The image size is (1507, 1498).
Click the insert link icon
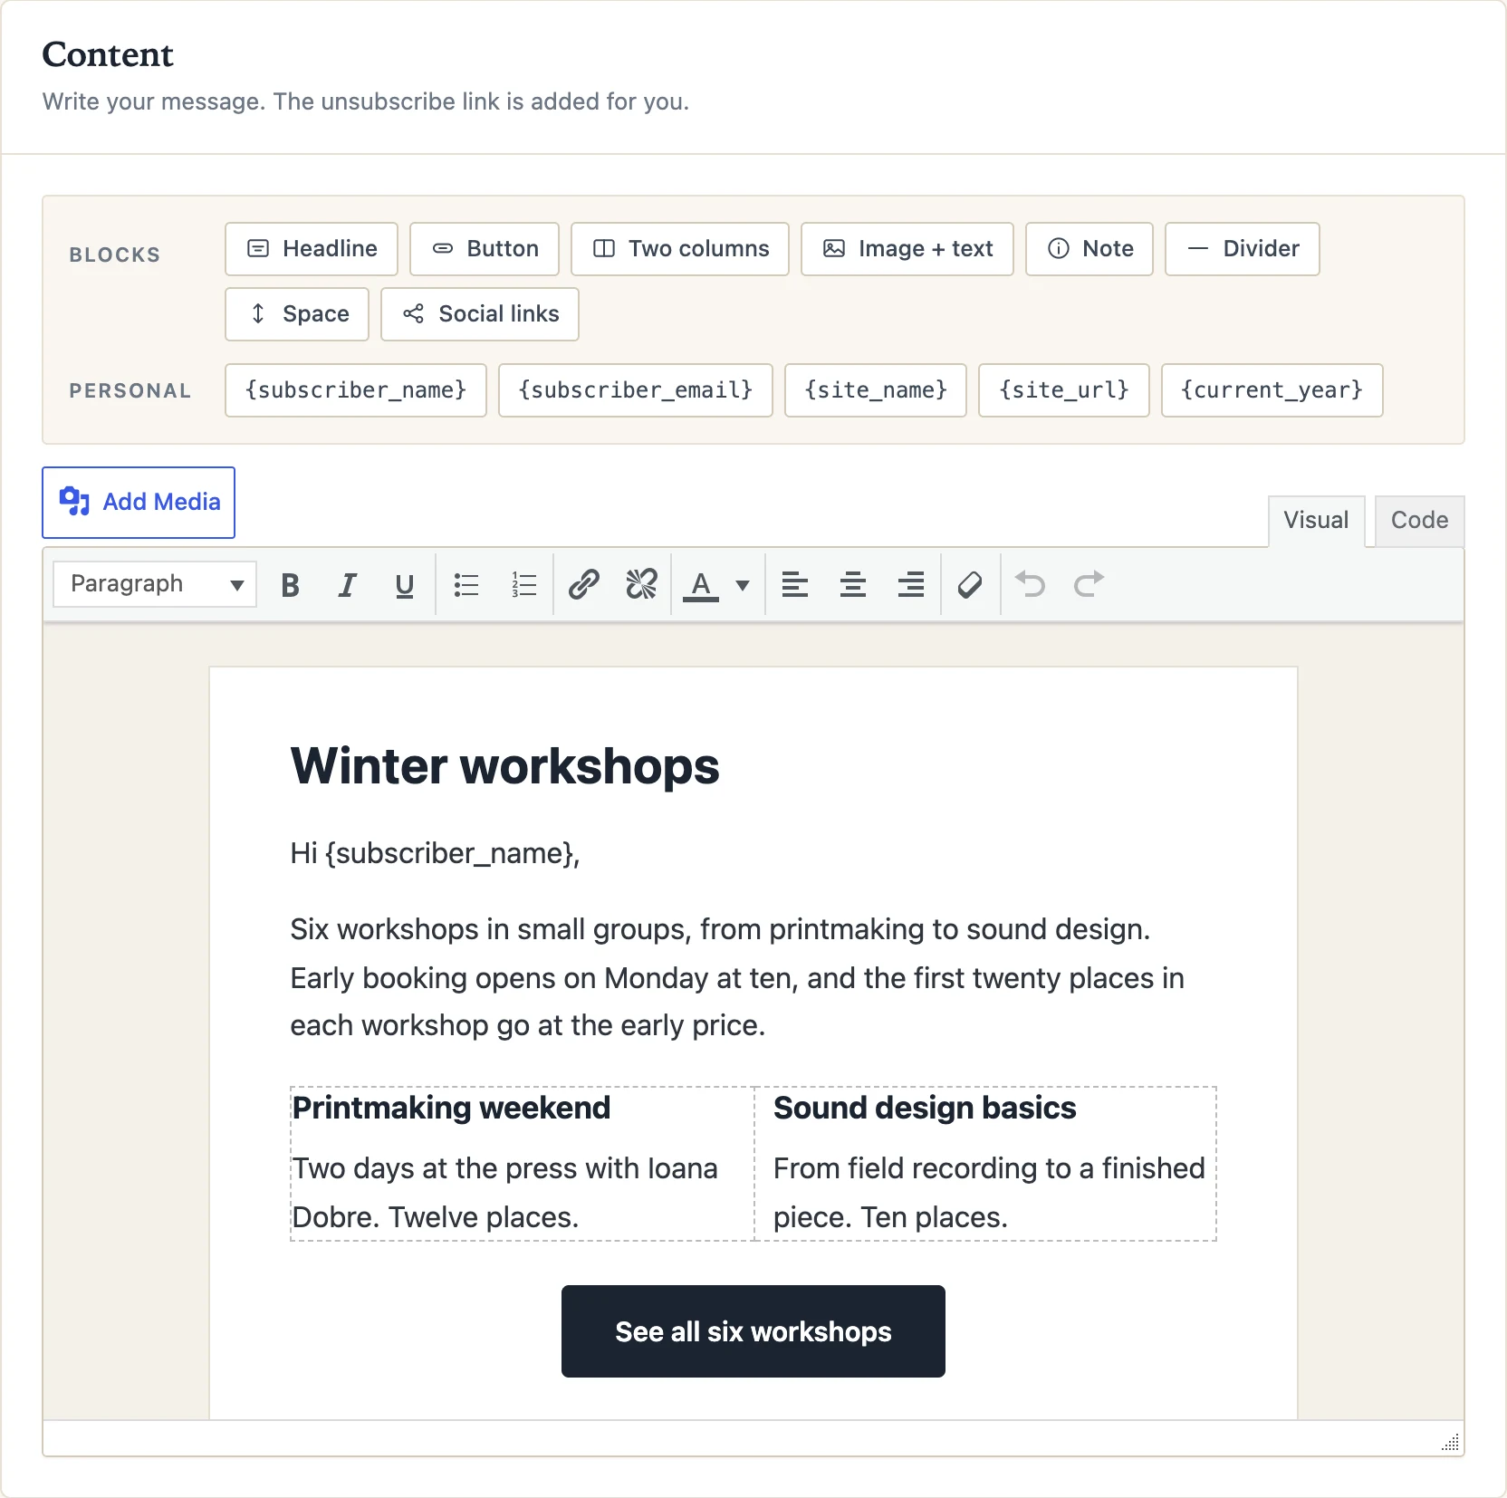point(584,585)
